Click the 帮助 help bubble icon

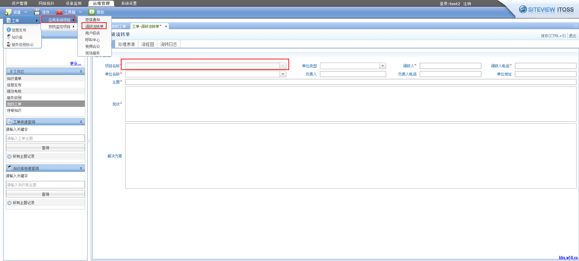92,12
